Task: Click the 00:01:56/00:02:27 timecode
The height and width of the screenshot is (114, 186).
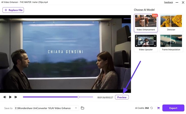Action: [105, 98]
